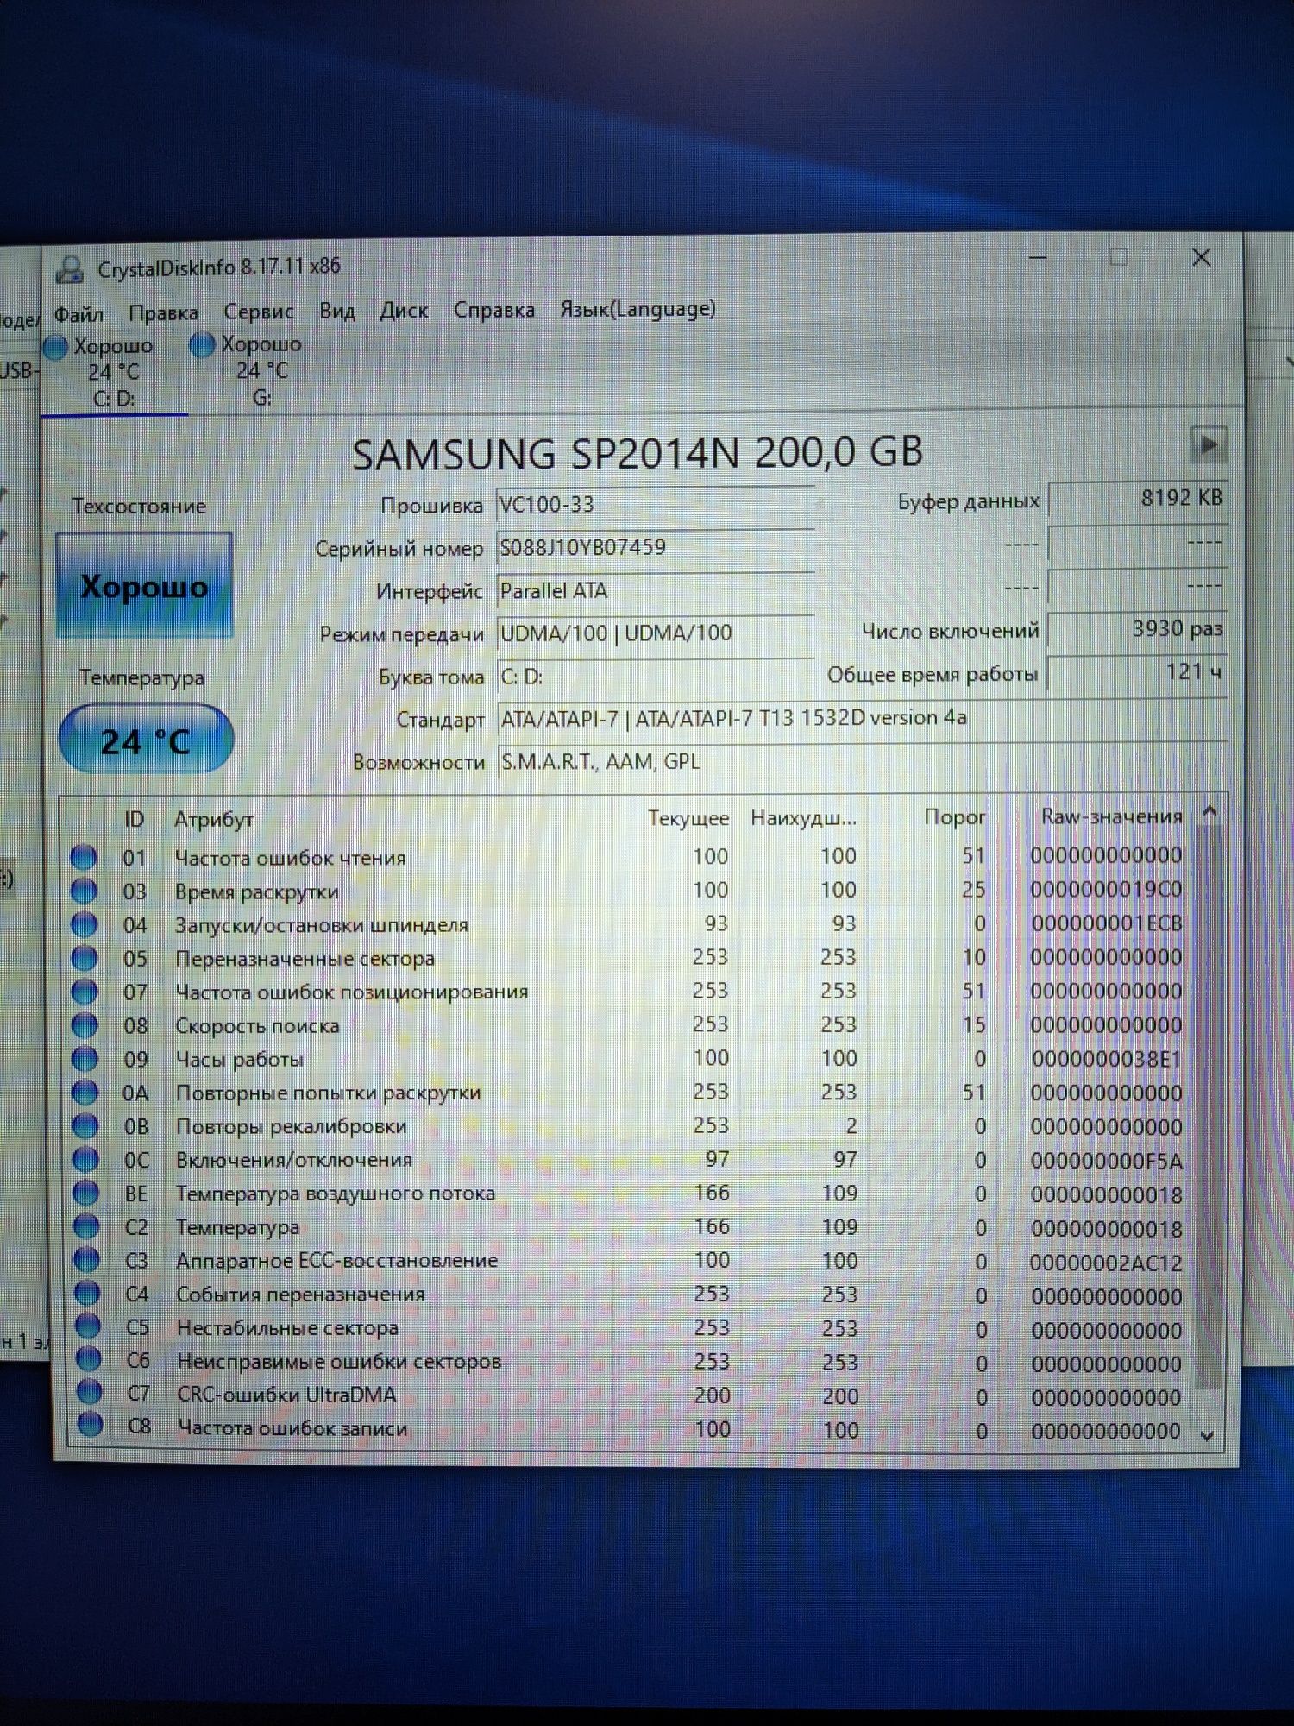The height and width of the screenshot is (1726, 1294).
Task: Close the CrystalDiskInfo window
Action: pyautogui.click(x=1201, y=257)
